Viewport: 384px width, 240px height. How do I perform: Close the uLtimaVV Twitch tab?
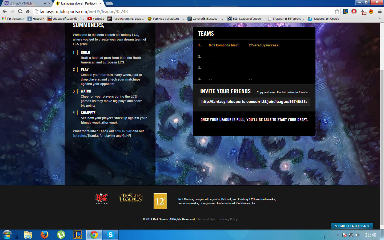pyautogui.click(x=49, y=3)
